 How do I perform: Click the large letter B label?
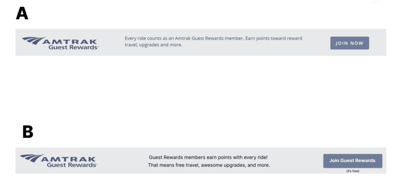28,132
